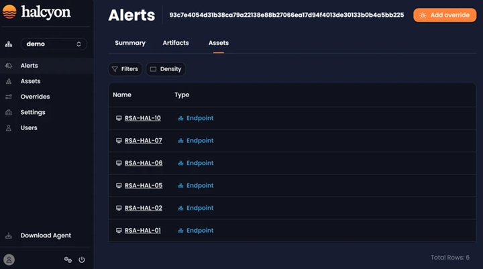This screenshot has height=269, width=483.
Task: Click the Endpoint icon in RSA-HAL-05 row
Action: (180, 186)
